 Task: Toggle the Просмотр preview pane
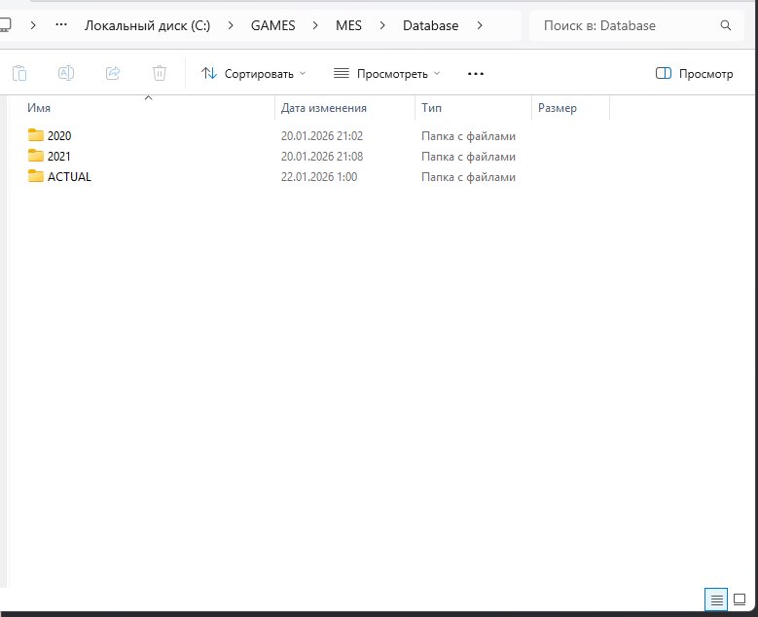click(694, 74)
